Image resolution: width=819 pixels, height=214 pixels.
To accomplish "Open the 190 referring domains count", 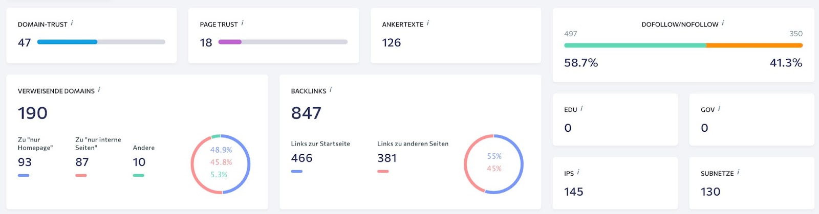I will [33, 113].
